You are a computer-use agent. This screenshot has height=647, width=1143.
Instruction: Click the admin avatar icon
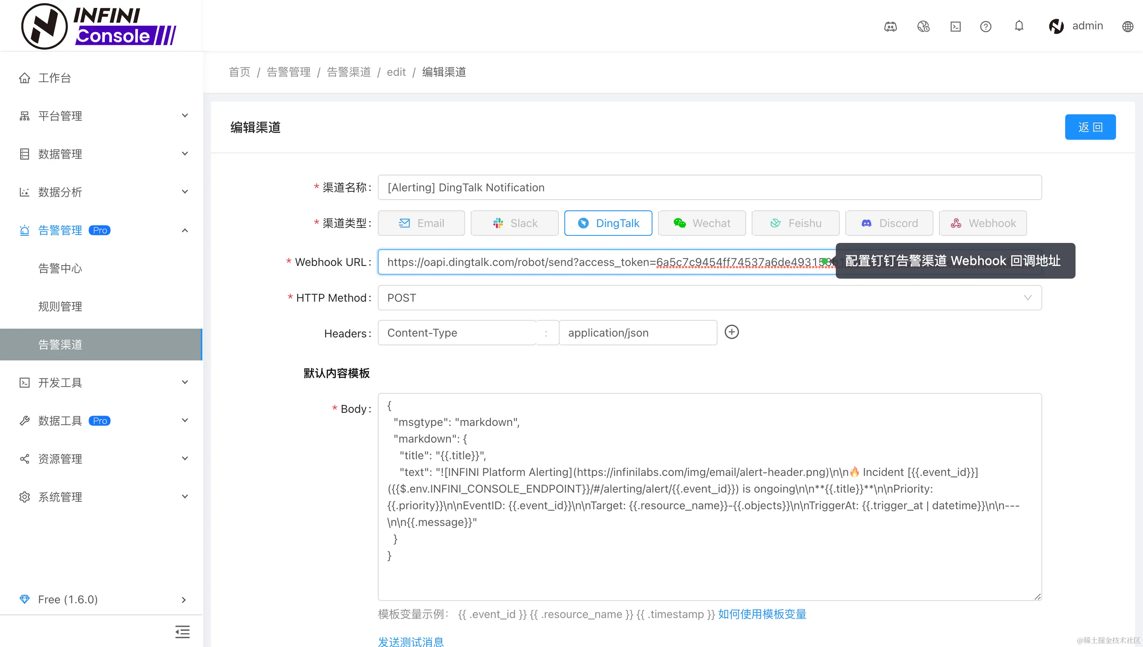[x=1056, y=26]
